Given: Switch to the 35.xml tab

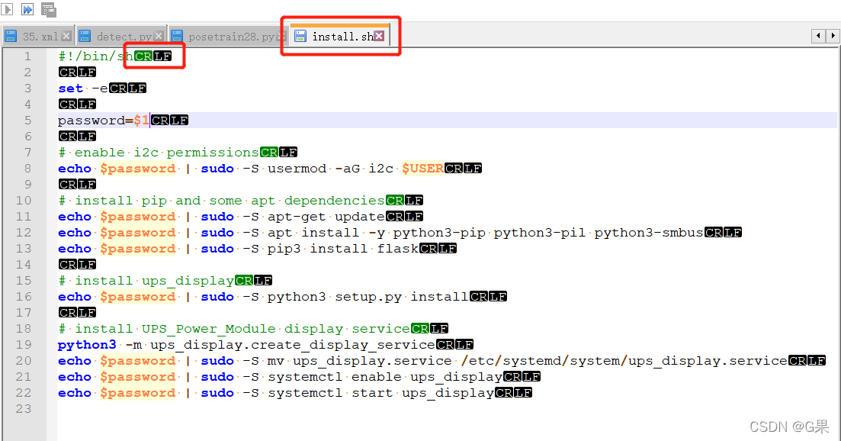Looking at the screenshot, I should (x=37, y=37).
